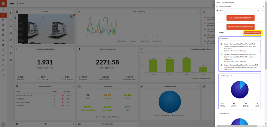Delete ACME template with red X icon
This screenshot has width=267, height=127.
coord(263,10)
